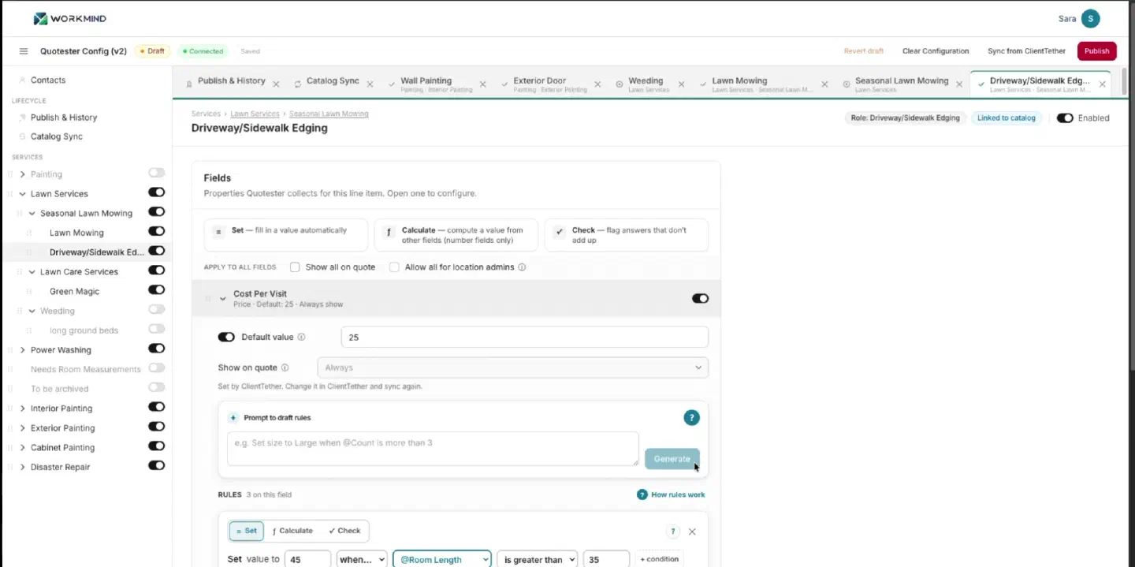Close the Wall Painting tab

click(x=483, y=84)
